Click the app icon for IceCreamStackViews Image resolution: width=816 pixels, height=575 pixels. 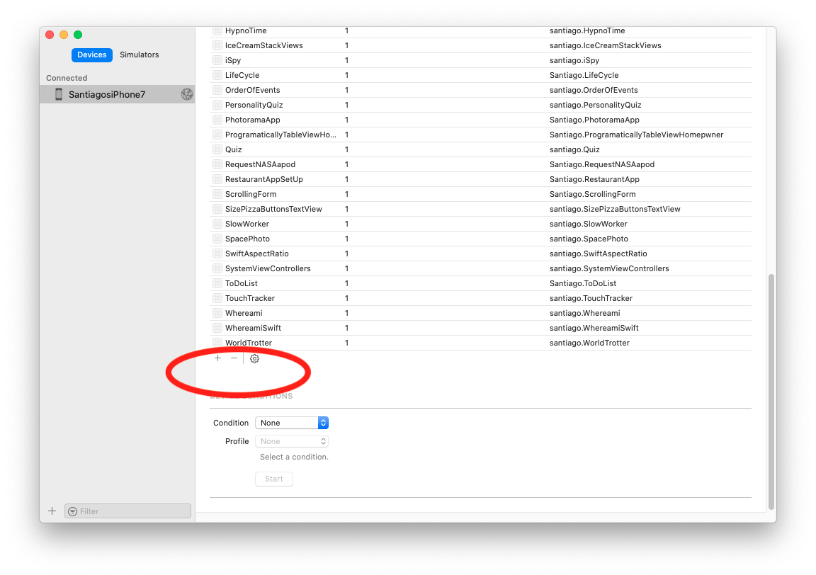(217, 45)
